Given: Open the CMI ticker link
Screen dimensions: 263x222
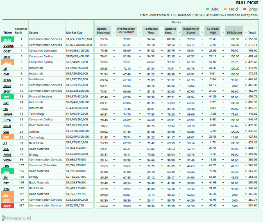Looking at the screenshot, I should [6, 74].
